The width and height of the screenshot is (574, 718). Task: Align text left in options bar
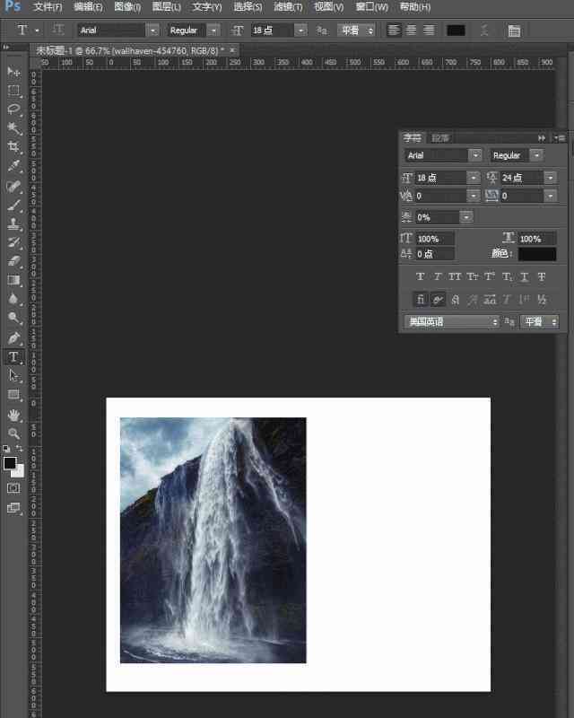pos(394,31)
